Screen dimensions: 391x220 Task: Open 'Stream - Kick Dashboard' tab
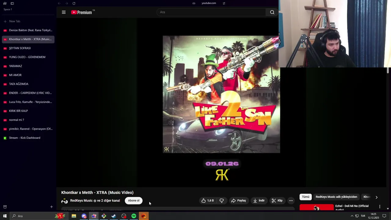[28, 138]
